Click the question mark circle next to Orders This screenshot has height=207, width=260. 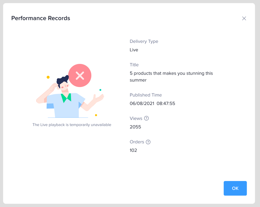148,142
